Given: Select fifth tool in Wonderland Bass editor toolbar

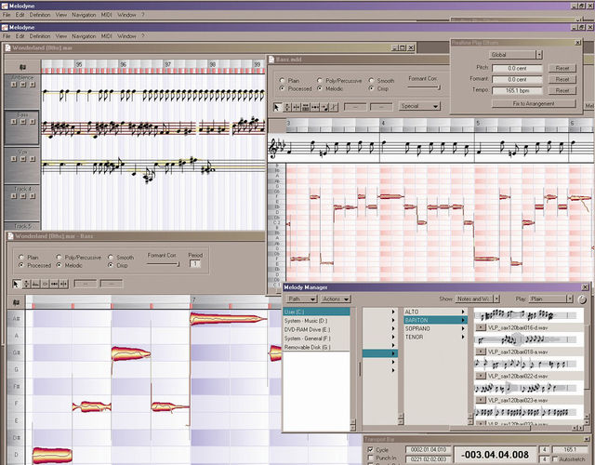Looking at the screenshot, I should coord(54,284).
